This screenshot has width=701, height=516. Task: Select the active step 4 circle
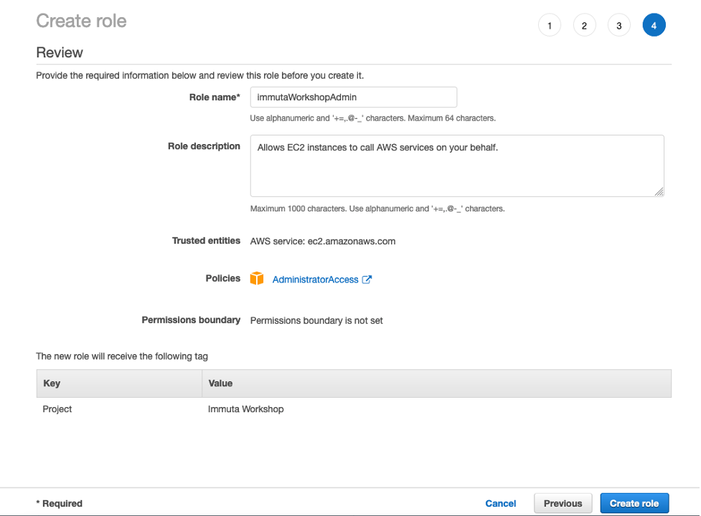(x=654, y=26)
